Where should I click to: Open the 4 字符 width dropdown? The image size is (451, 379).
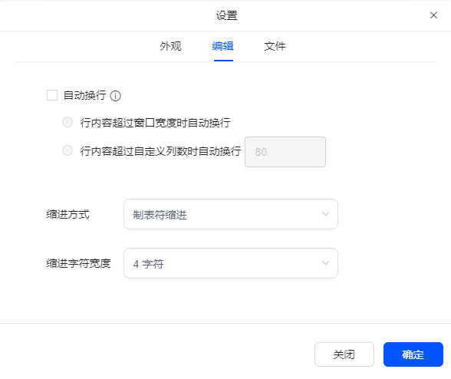pos(231,263)
